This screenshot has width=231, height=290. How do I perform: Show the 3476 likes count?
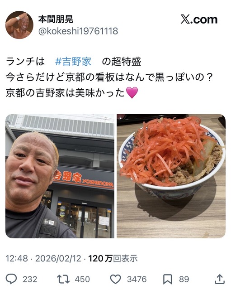[x=137, y=279]
